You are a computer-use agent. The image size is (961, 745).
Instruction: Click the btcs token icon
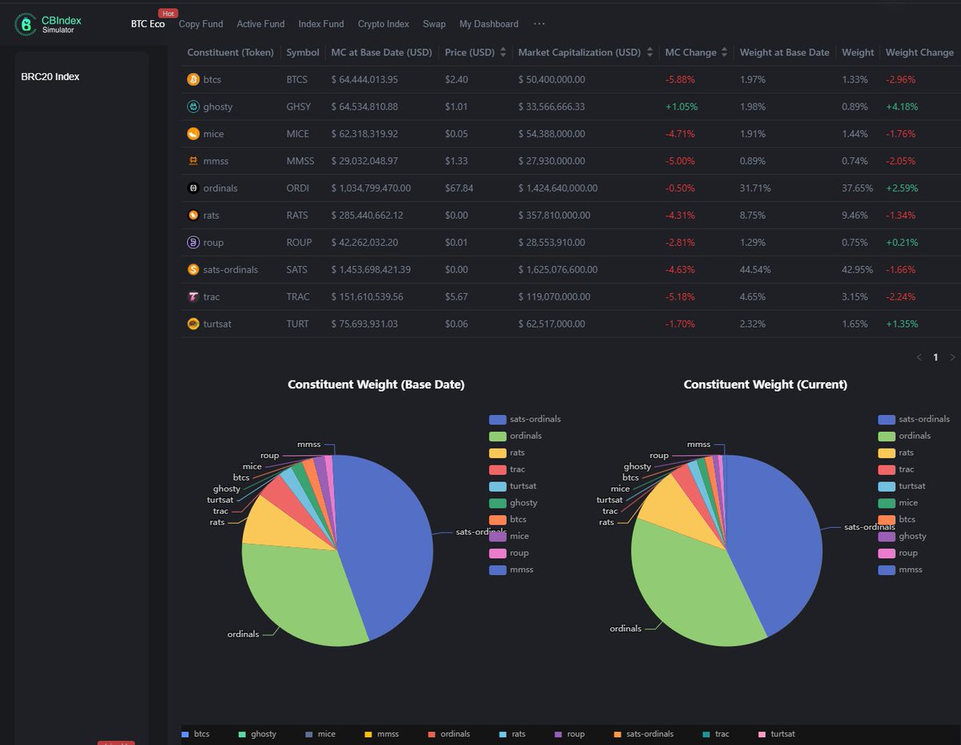(x=193, y=79)
